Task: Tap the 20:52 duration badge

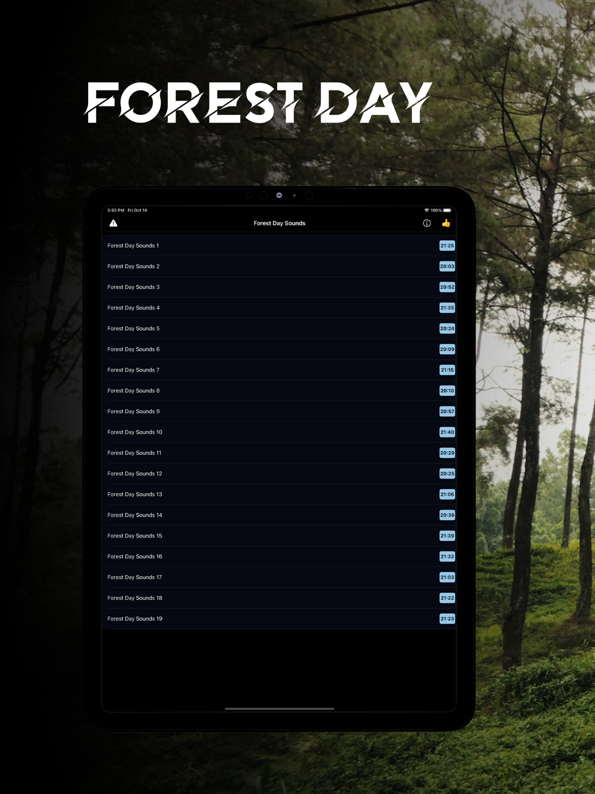Action: tap(447, 287)
